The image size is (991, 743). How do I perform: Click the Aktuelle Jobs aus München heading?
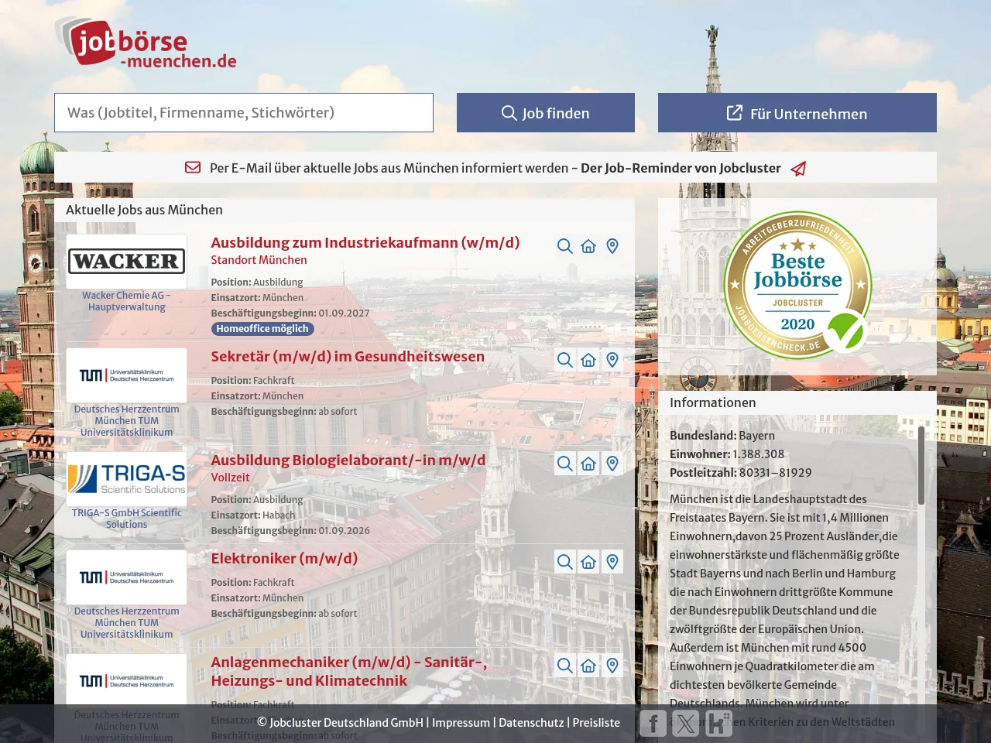(144, 210)
